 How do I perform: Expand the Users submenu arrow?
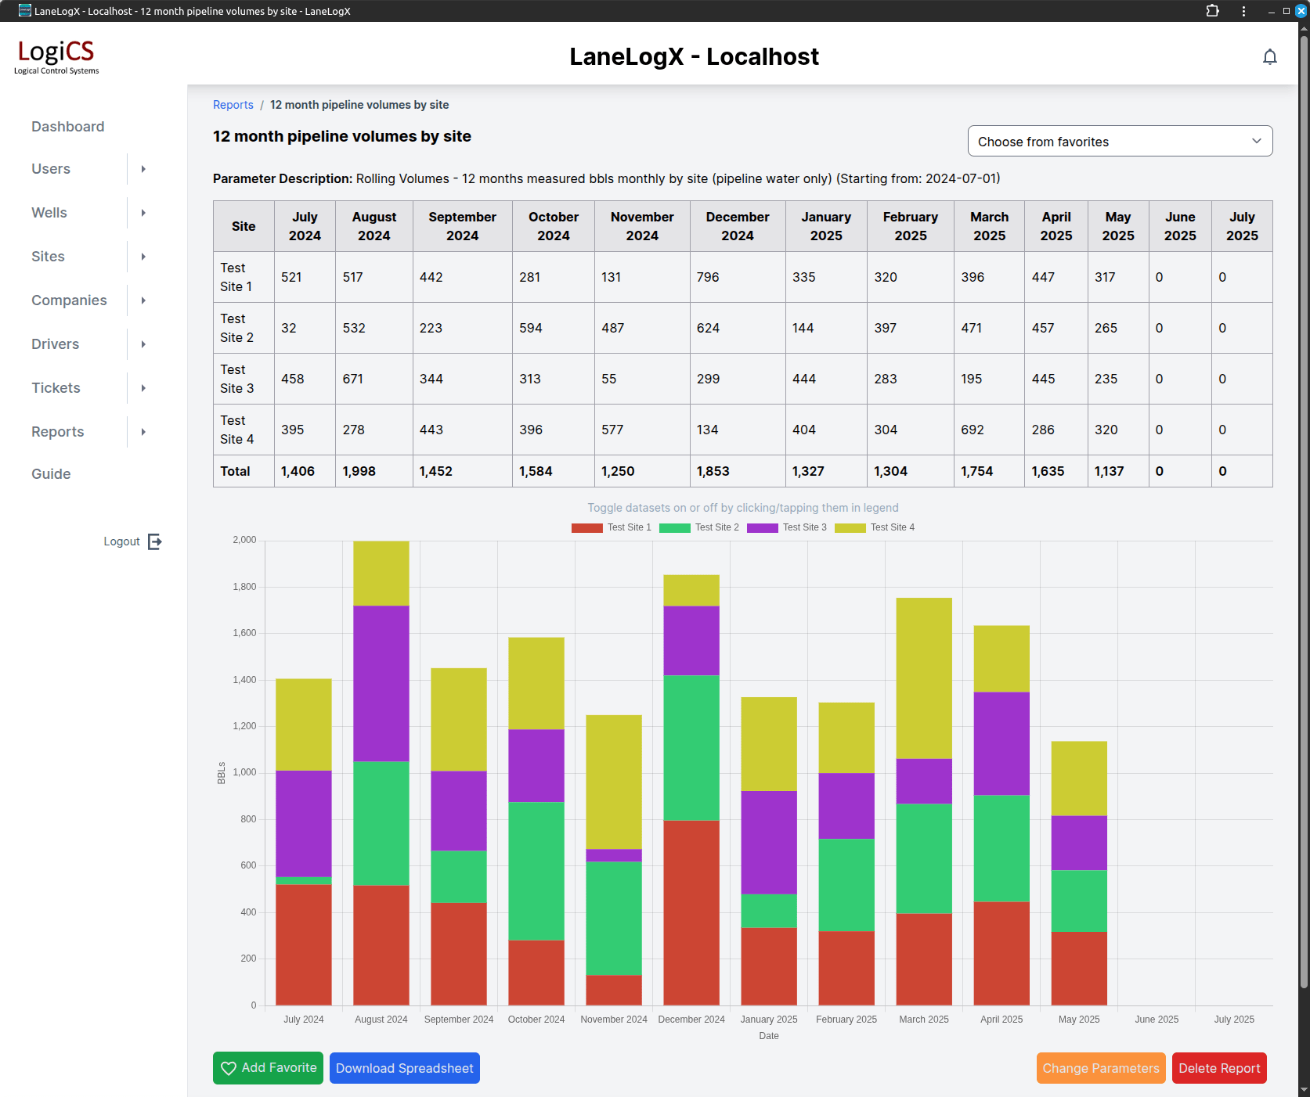point(143,169)
